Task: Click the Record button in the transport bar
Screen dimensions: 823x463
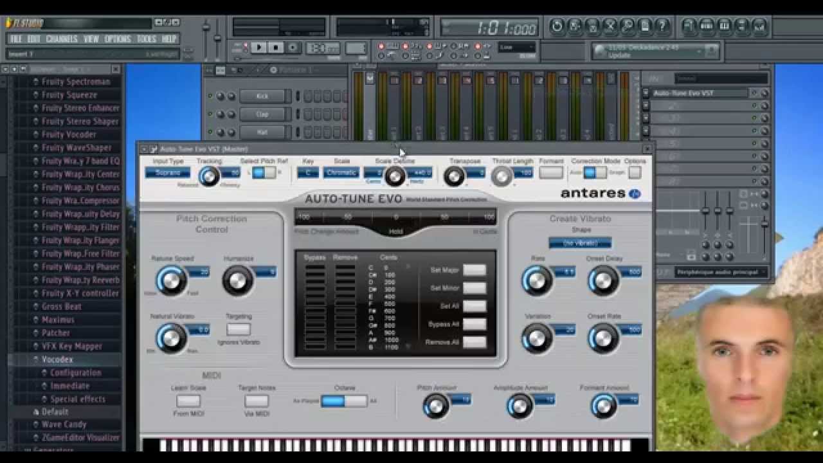Action: [293, 48]
